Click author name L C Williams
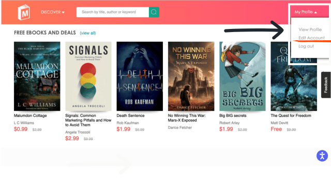This screenshot has width=331, height=186. tap(24, 123)
